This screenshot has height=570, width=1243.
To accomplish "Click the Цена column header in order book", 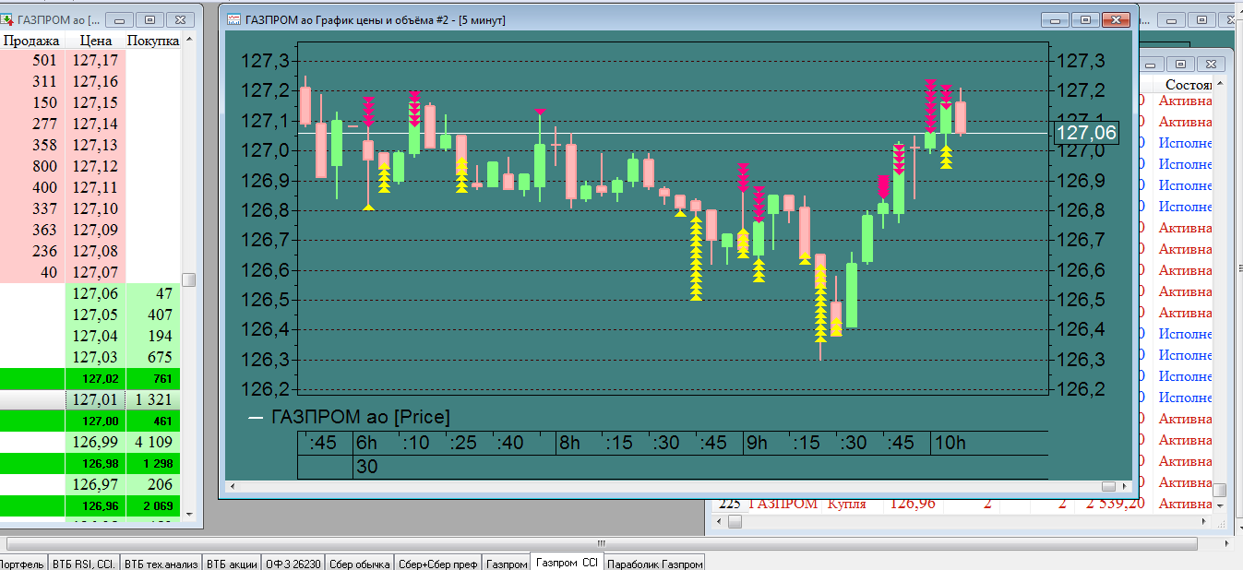I will coord(95,41).
